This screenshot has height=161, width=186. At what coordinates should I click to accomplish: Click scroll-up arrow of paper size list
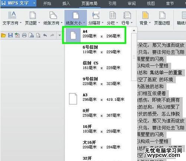click(x=134, y=30)
